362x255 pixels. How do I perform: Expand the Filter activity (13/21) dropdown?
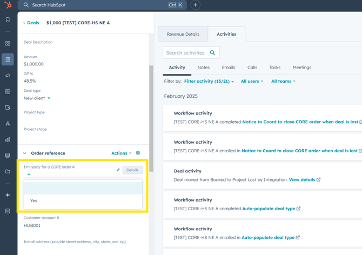tap(209, 82)
